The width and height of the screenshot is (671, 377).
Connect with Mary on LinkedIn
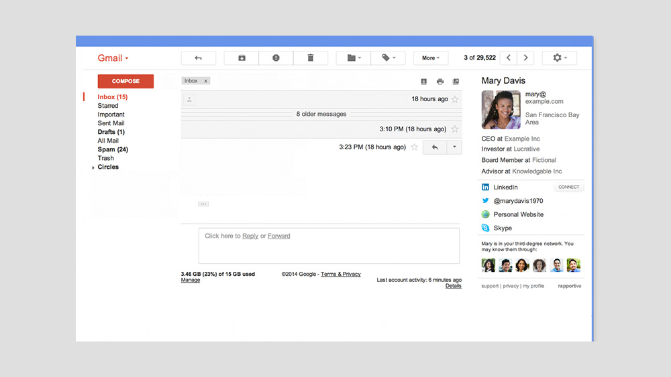coord(568,187)
